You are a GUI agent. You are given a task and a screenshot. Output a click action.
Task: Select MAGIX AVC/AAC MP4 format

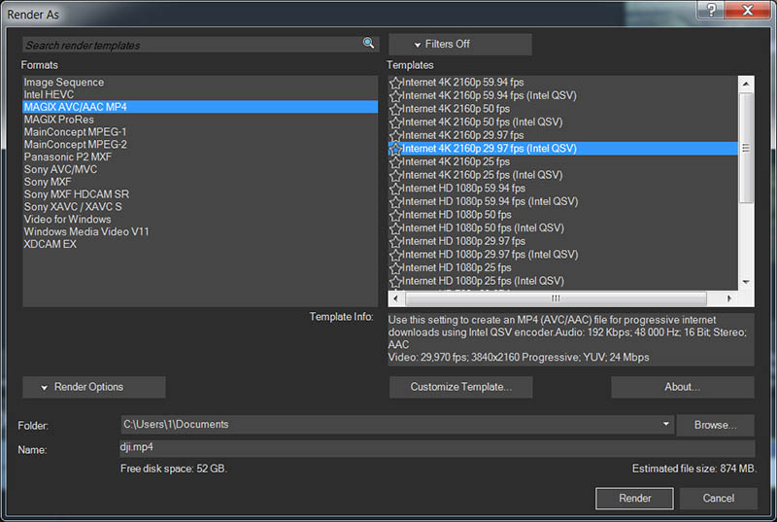200,107
